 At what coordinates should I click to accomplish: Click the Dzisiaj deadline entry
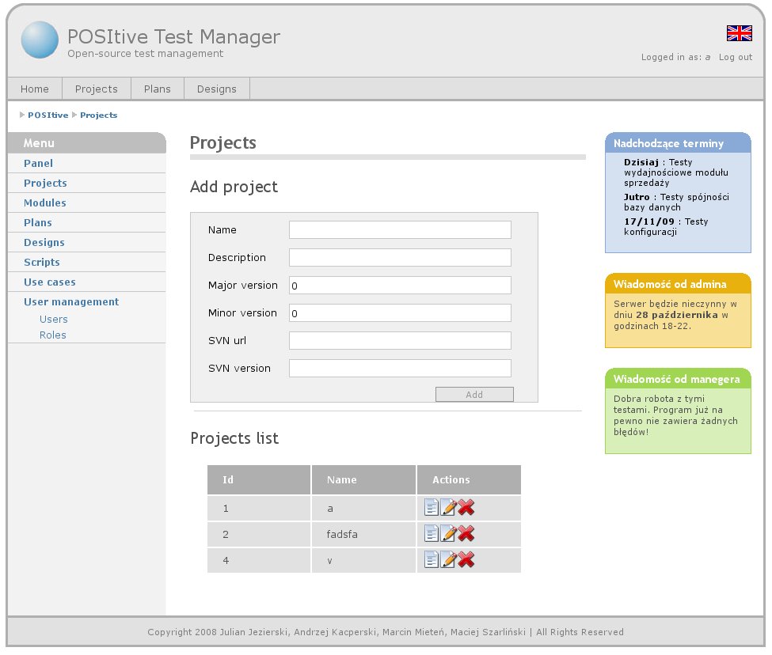click(675, 172)
